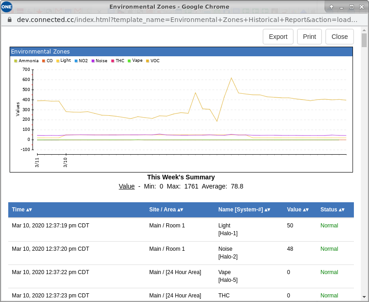Screen dimensions: 369x302
Task: Sort the table by the Value column
Action: [x=298, y=210]
